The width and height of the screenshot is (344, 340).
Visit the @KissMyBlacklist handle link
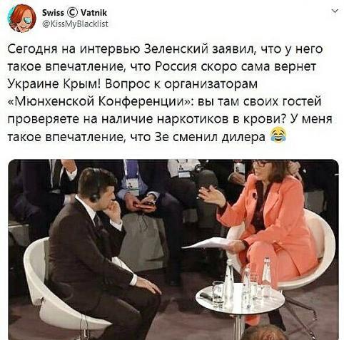point(75,24)
